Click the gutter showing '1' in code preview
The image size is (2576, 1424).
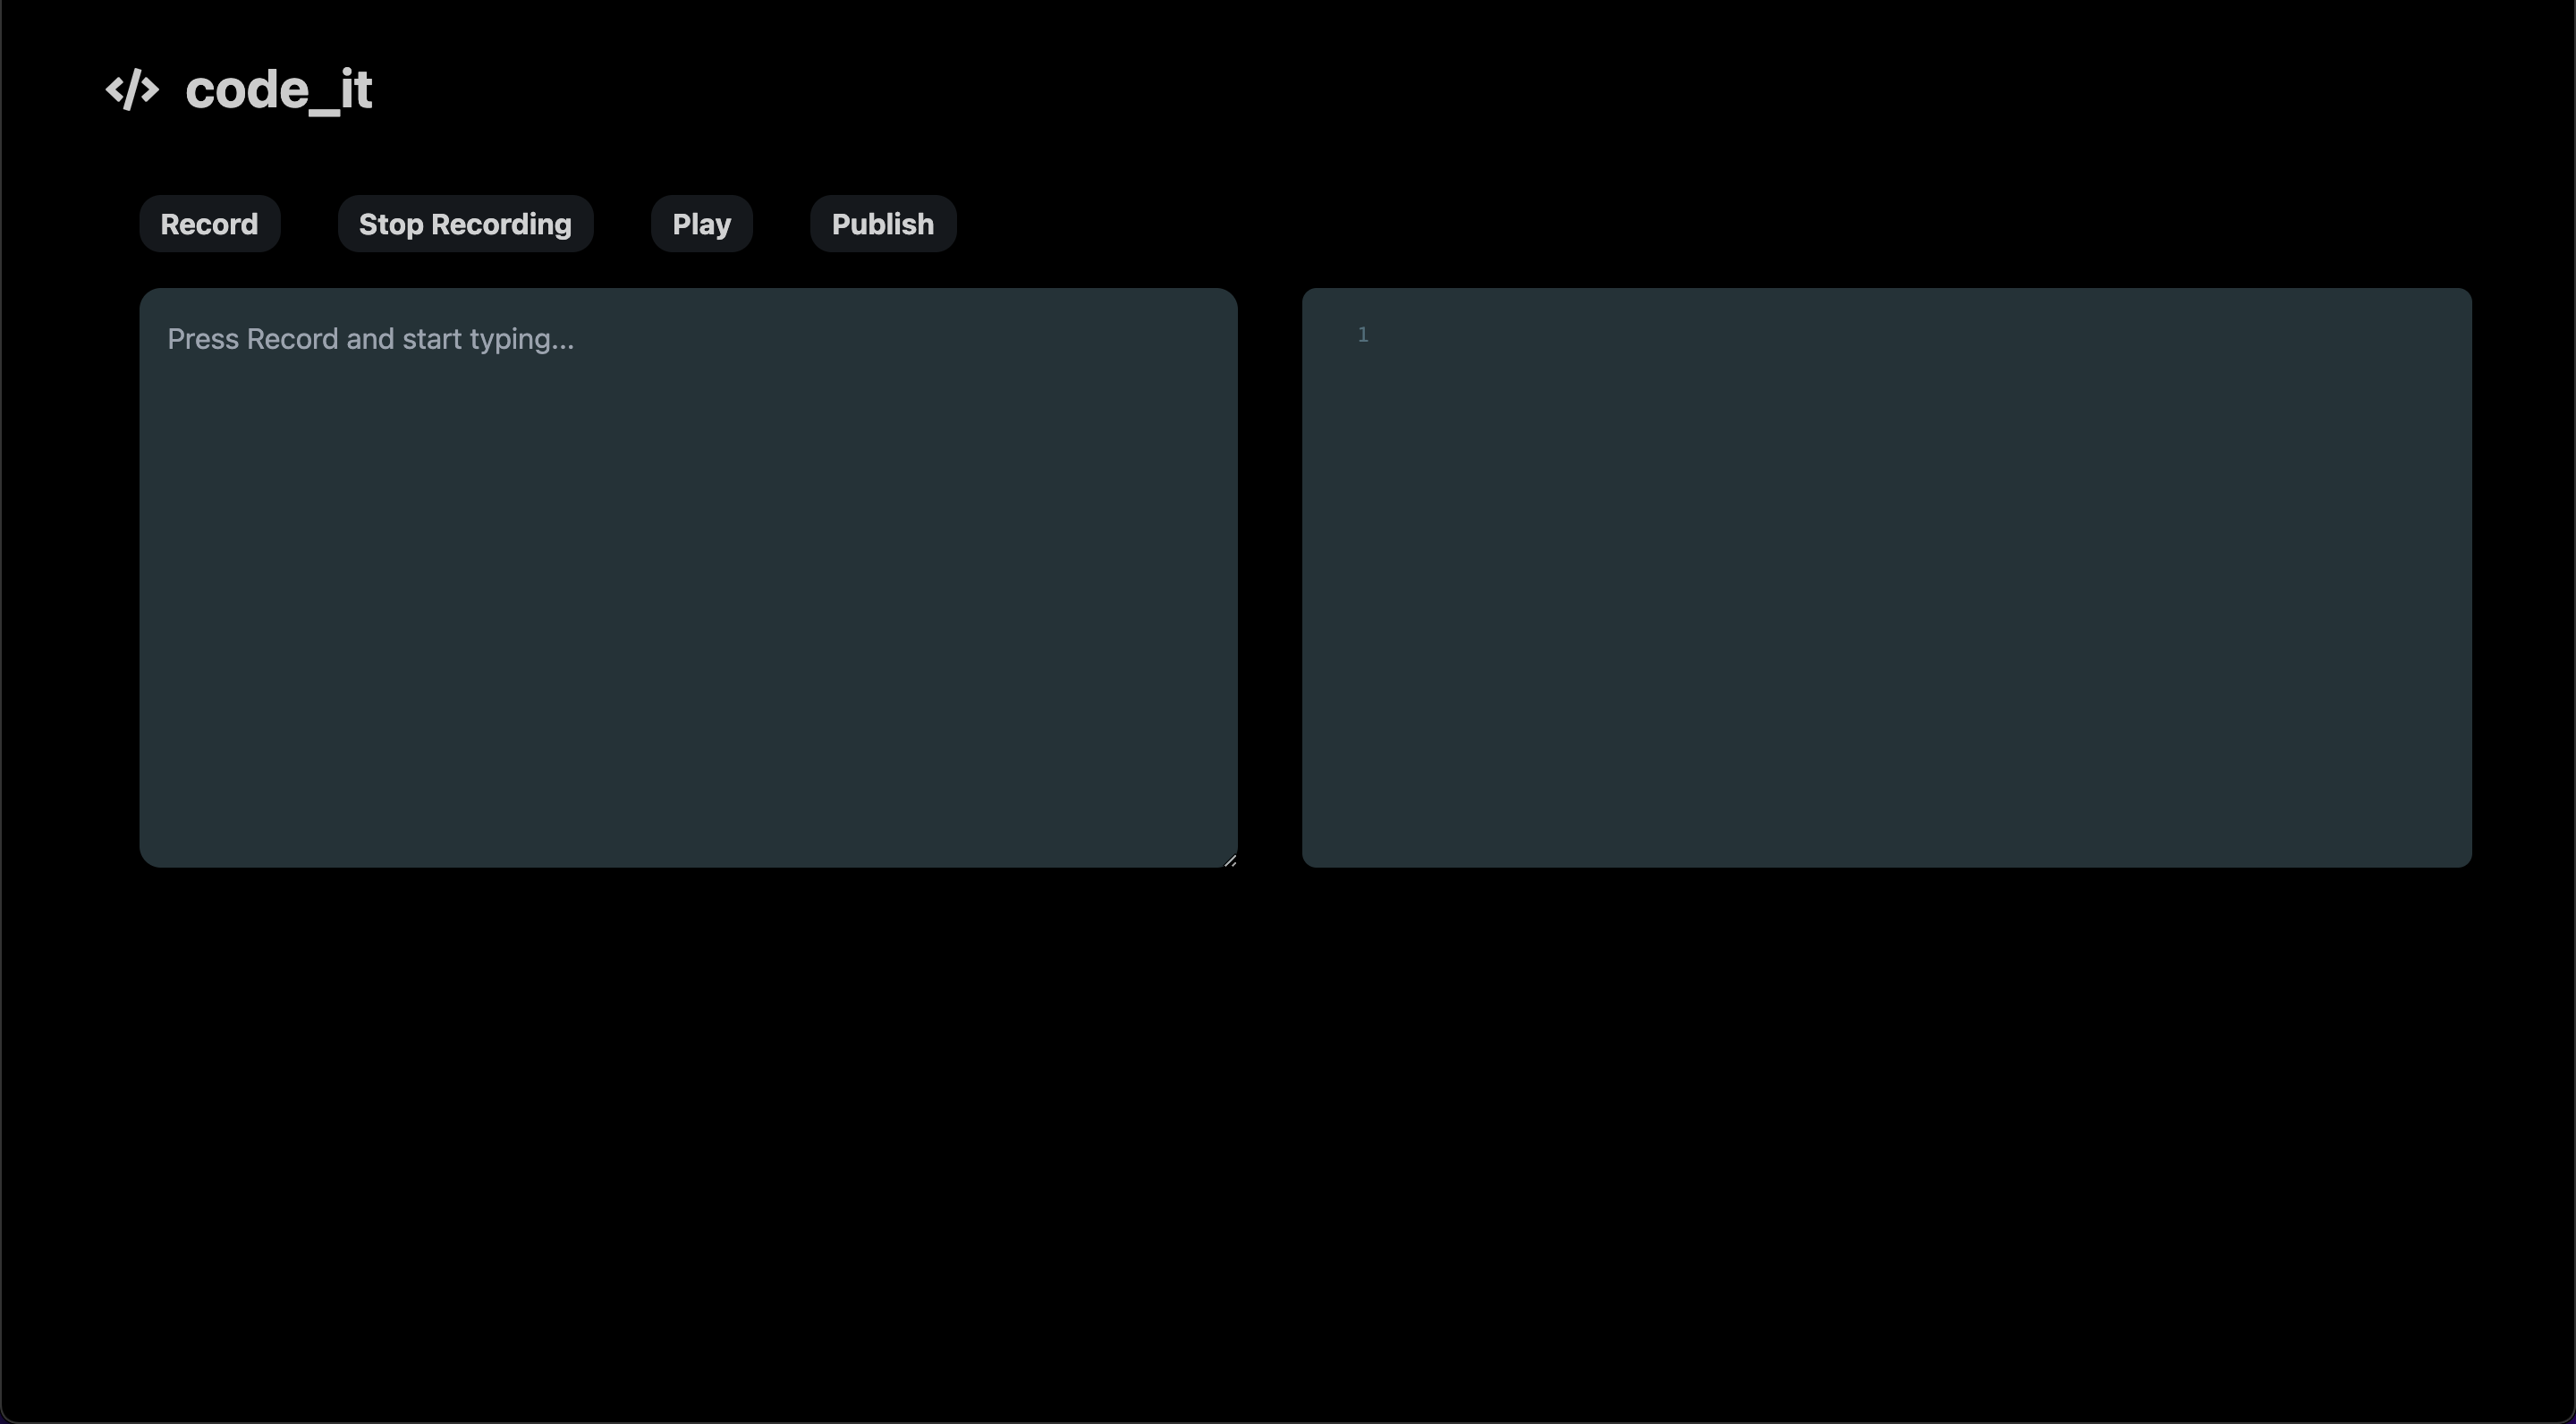click(x=1362, y=335)
